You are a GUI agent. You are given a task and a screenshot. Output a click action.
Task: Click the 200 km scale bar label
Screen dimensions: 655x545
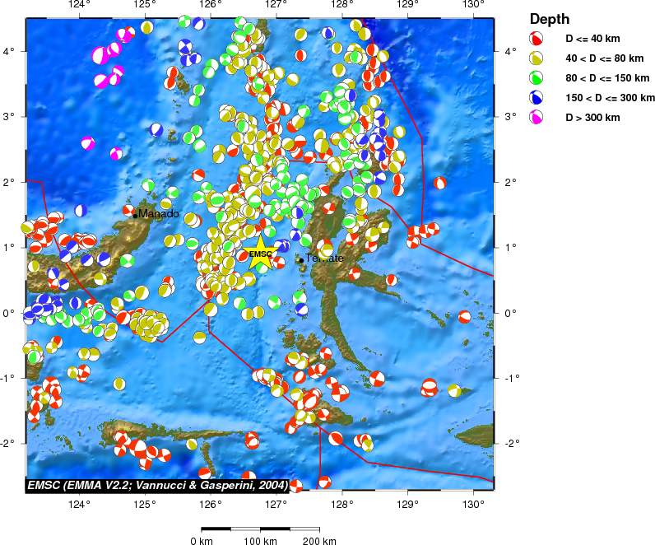(x=319, y=541)
